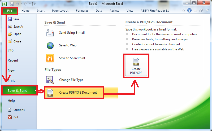Open the Info section
212x131 pixels.
click(x=11, y=50)
